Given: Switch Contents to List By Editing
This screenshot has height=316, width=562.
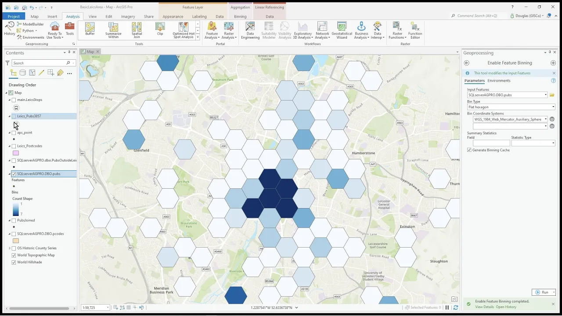Looking at the screenshot, I should click(x=41, y=73).
